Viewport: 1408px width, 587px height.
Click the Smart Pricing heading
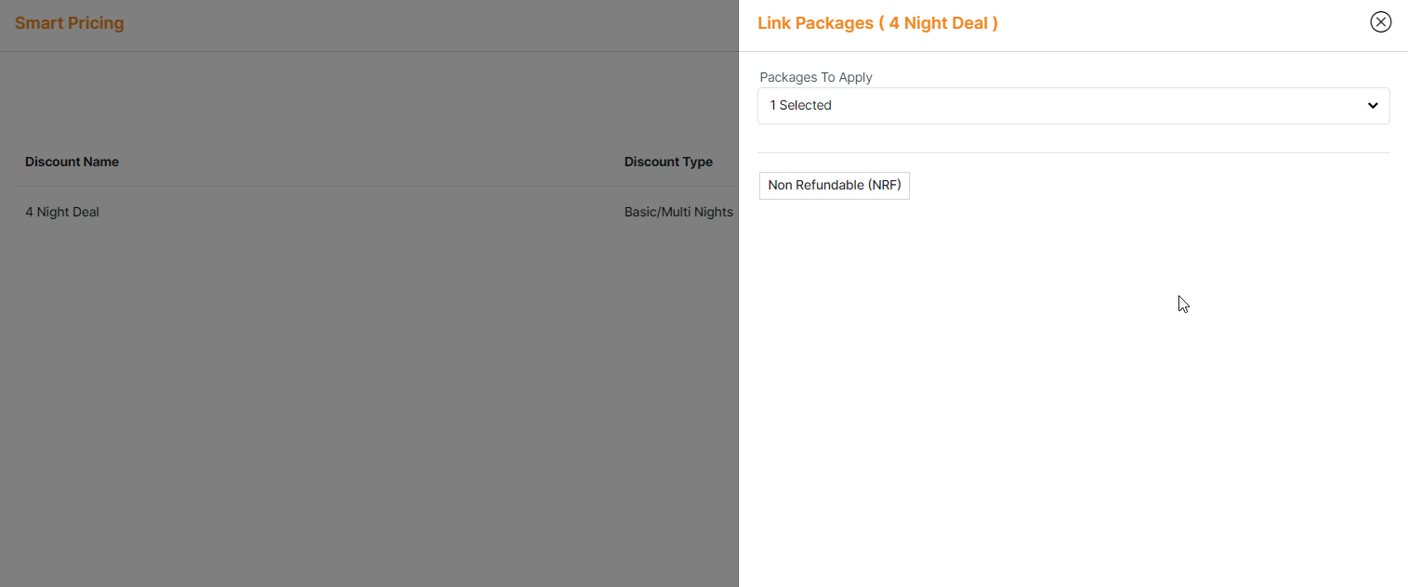coord(69,22)
